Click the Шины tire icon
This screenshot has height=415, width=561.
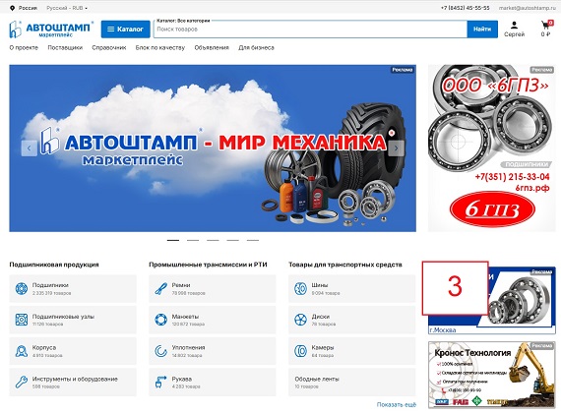pyautogui.click(x=300, y=288)
